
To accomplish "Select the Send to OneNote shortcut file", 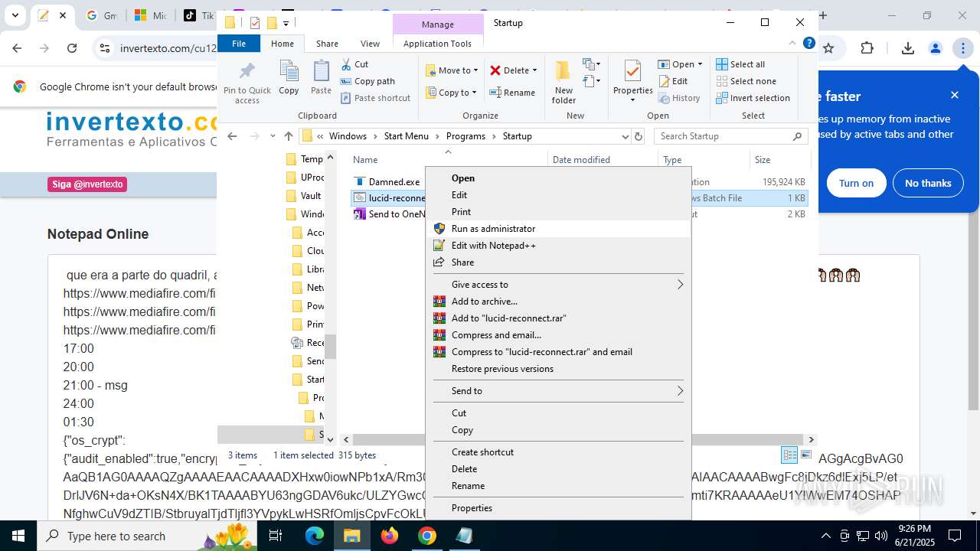I will [389, 214].
